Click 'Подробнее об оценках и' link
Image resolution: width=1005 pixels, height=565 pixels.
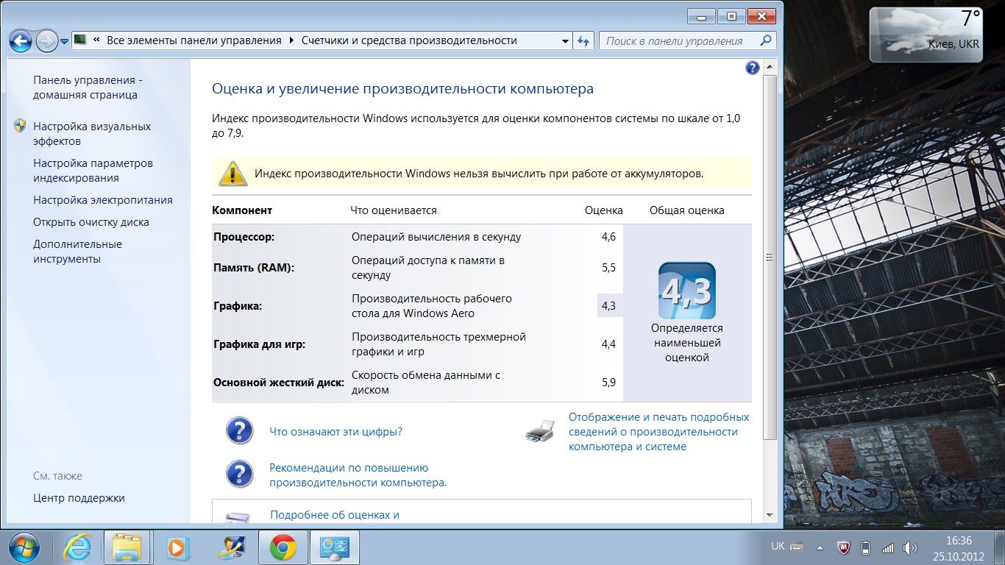click(335, 515)
